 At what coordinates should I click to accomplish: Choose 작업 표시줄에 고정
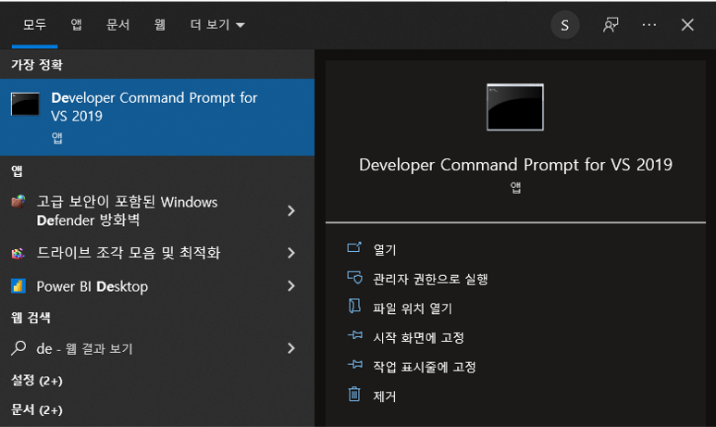(425, 367)
